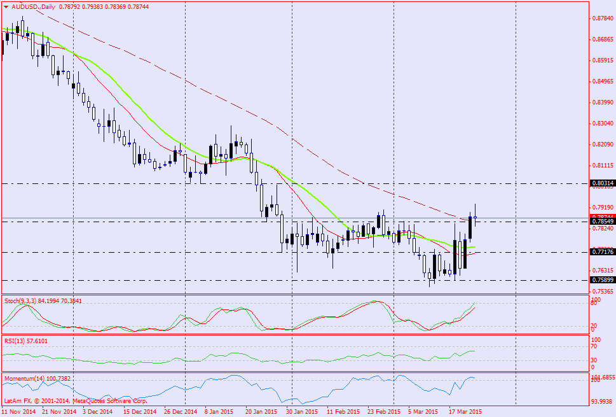Click the 8 Jan 2015 date label

click(217, 411)
